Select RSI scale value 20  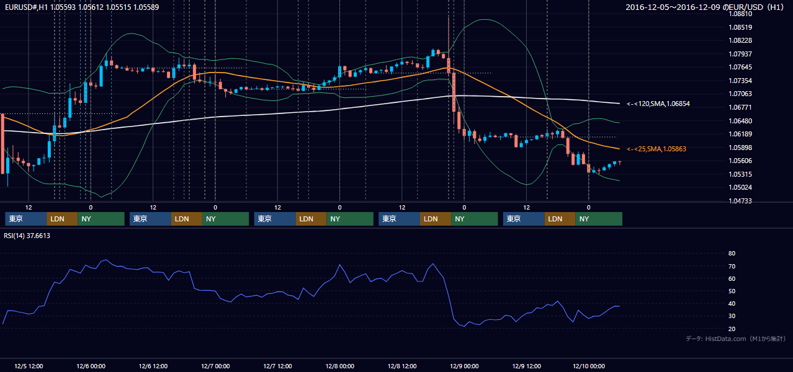tap(732, 329)
